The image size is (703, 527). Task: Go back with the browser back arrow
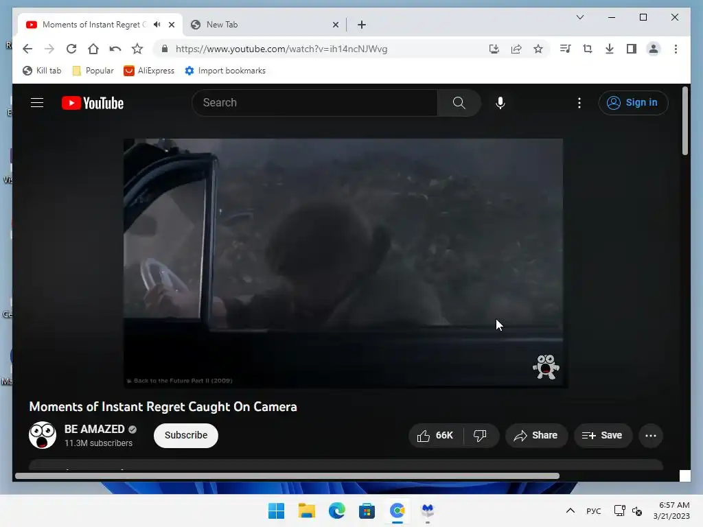[x=27, y=49]
